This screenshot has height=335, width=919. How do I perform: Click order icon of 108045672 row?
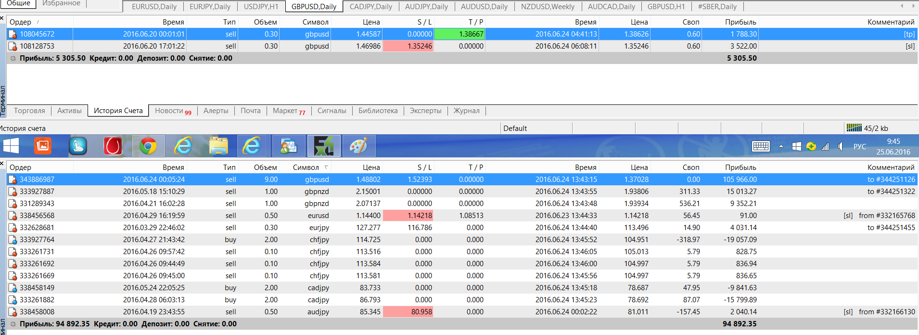point(13,34)
